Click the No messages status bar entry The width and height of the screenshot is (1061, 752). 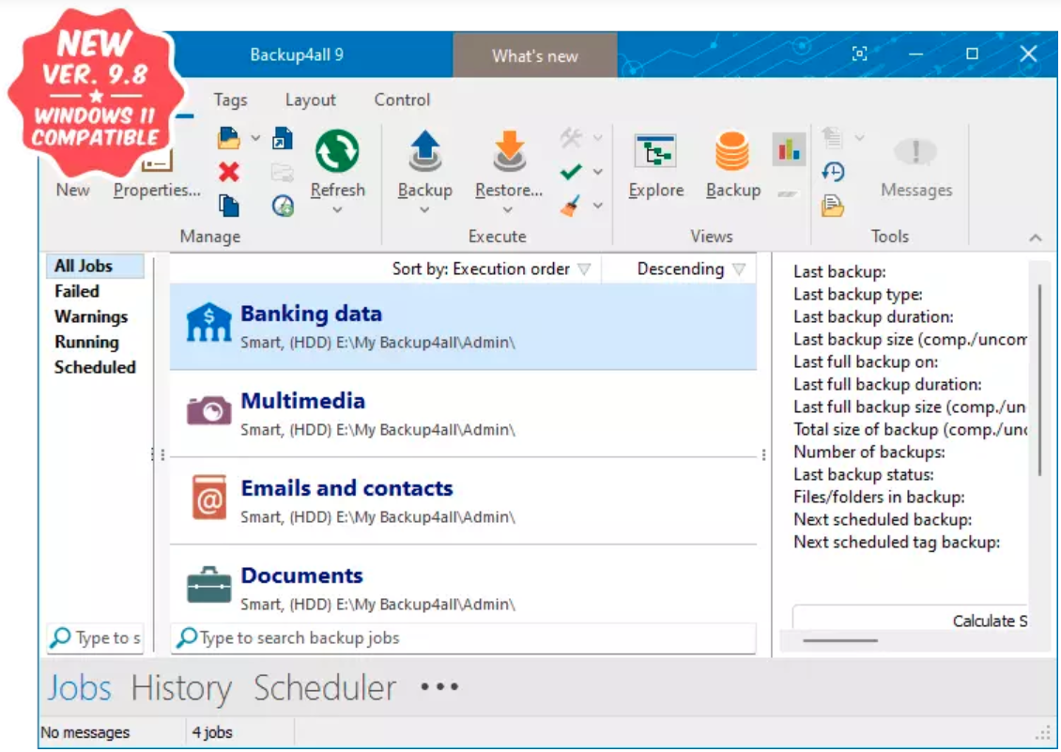click(85, 732)
